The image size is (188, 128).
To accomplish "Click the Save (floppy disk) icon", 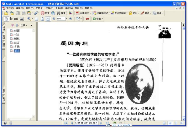I will pyautogui.click(x=18, y=13).
